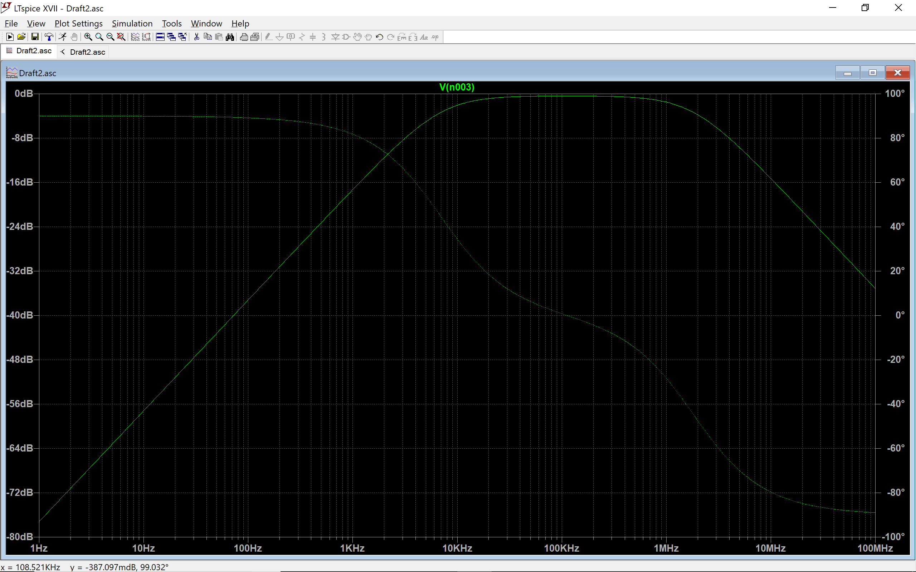Click the cursor readout in status bar
916x572 pixels.
84,567
